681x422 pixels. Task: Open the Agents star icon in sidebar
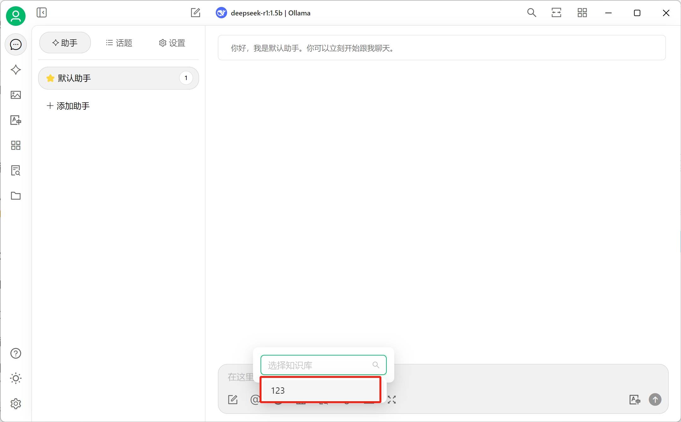[x=15, y=70]
